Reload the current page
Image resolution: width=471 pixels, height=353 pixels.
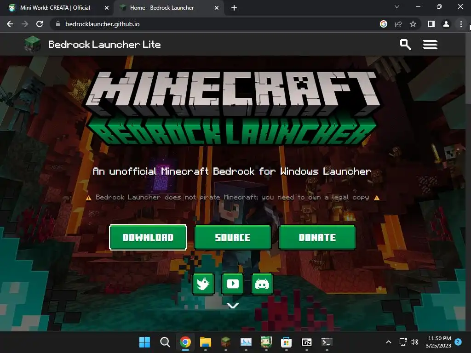point(40,24)
